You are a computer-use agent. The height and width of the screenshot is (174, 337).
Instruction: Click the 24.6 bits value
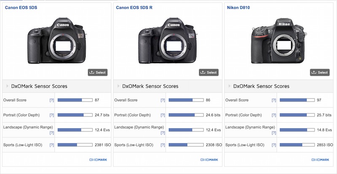213,115
